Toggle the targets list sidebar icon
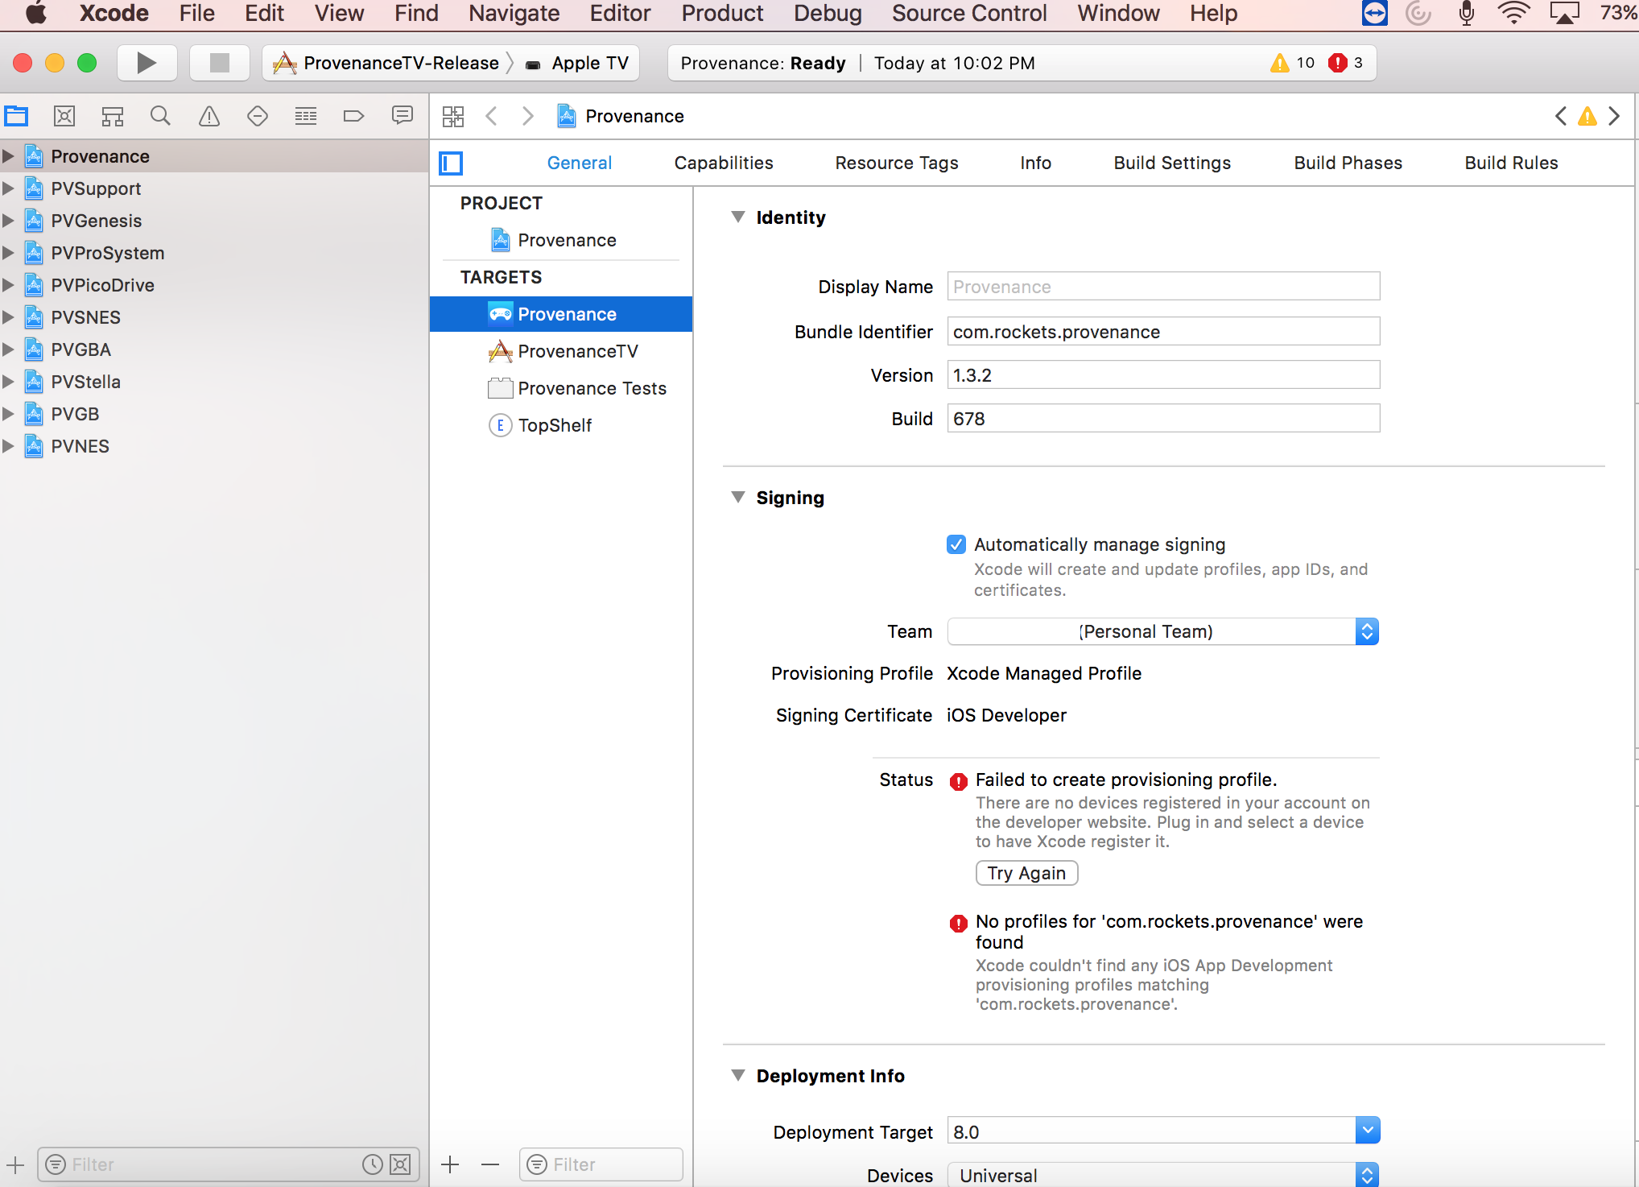1639x1187 pixels. pyautogui.click(x=451, y=163)
